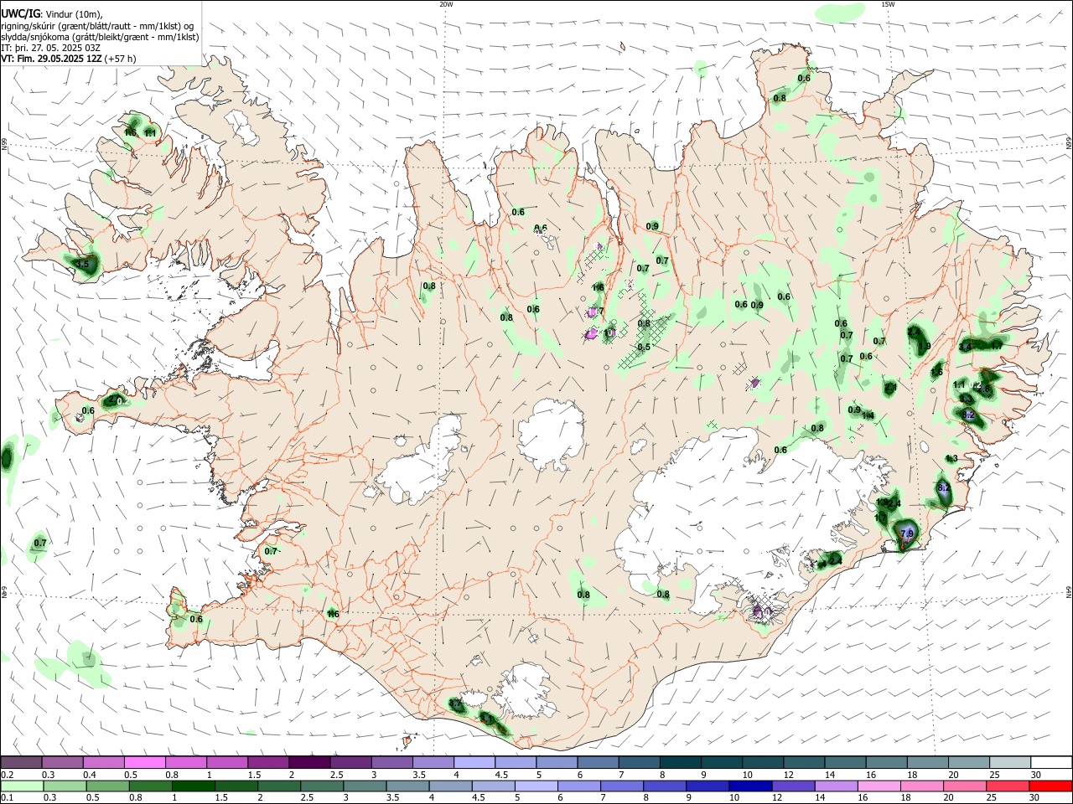Click the 'slydda/snjókoma' legend description line

100,37
